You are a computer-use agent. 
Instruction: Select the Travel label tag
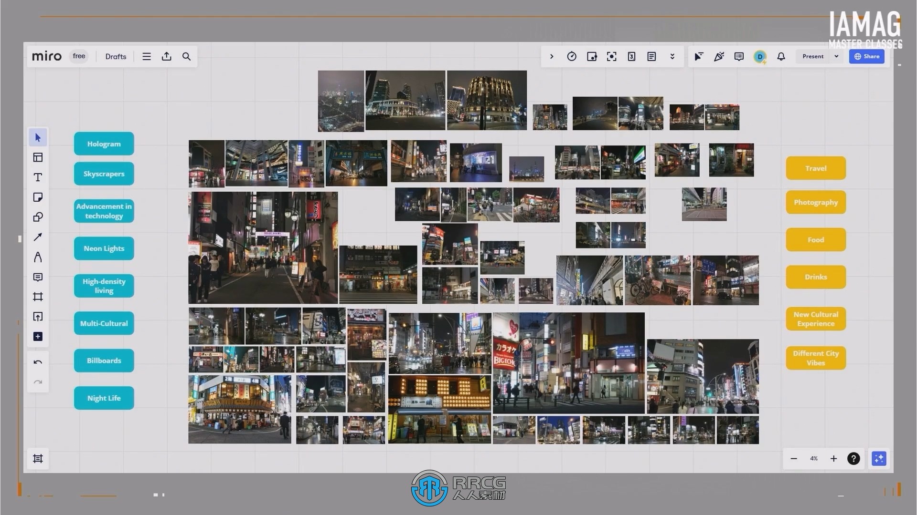(x=816, y=168)
